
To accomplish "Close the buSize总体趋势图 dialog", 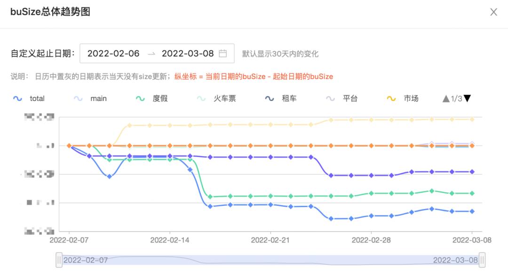I will pyautogui.click(x=493, y=12).
